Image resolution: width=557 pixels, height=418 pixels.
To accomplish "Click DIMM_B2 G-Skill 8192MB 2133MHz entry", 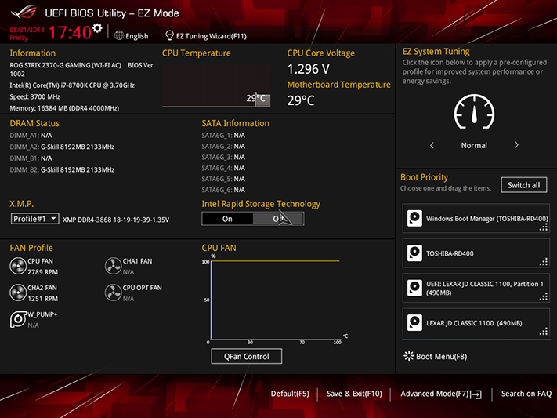I will click(62, 169).
